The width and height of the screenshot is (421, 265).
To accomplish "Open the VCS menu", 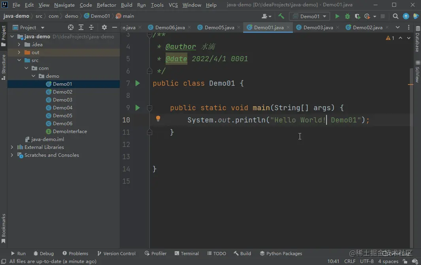I will click(x=173, y=5).
